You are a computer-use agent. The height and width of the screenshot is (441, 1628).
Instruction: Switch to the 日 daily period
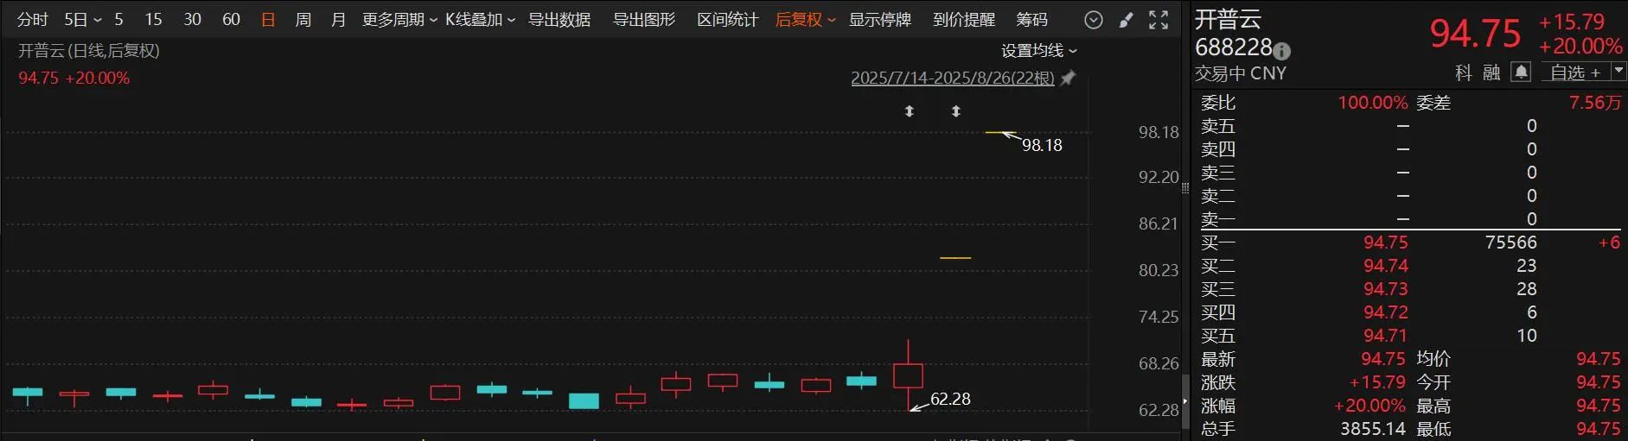click(x=268, y=19)
